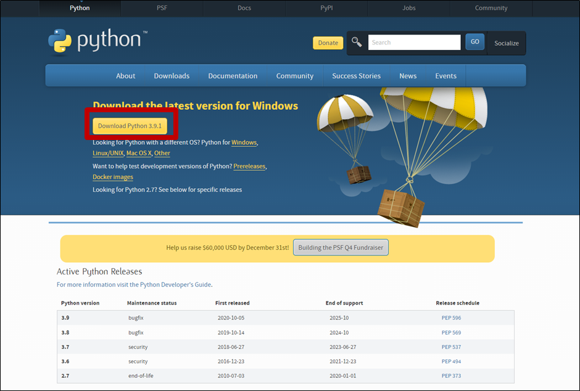The height and width of the screenshot is (391, 580).
Task: Open the Downloads navigation menu
Action: click(x=172, y=76)
